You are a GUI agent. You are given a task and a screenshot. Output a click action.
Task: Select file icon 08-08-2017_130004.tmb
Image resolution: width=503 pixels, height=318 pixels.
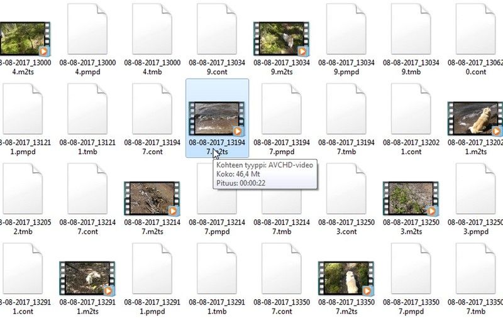[x=152, y=29]
